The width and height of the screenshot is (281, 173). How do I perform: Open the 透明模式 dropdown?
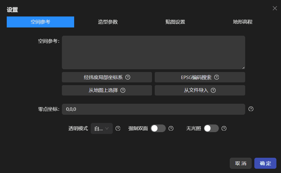coord(101,128)
